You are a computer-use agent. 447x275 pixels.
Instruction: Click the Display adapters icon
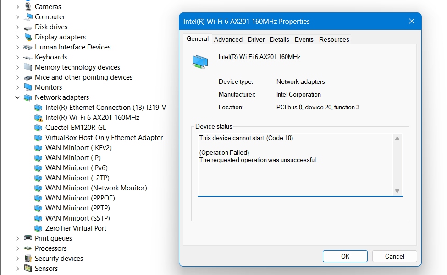coord(28,37)
